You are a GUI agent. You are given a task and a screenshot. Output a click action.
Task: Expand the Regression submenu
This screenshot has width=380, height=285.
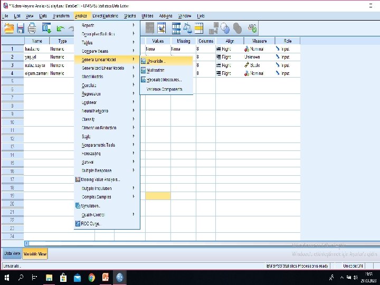pos(107,94)
